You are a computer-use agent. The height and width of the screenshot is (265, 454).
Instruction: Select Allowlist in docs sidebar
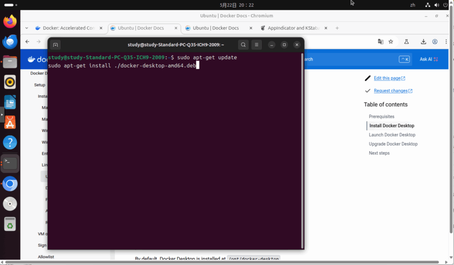pos(46,257)
